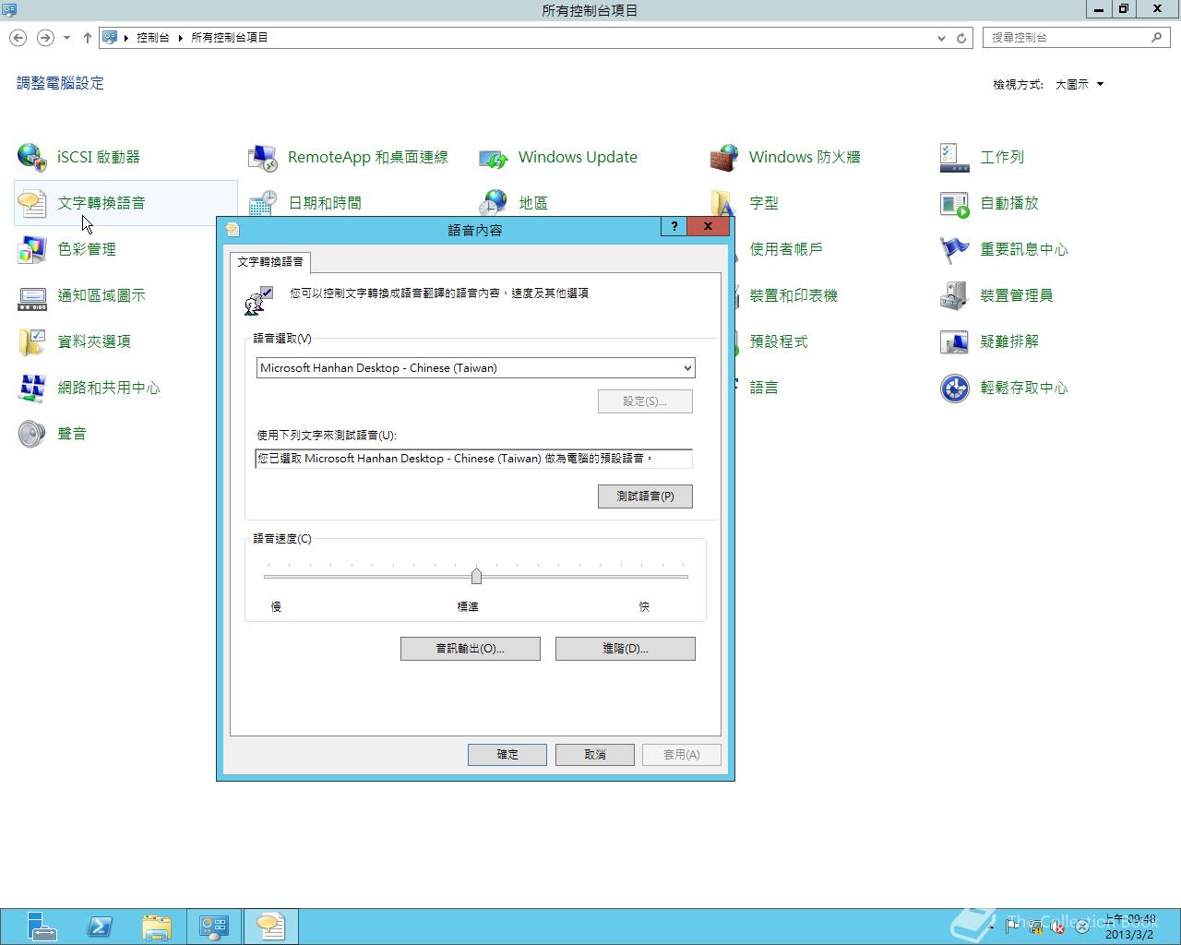Click the speech properties taskbar icon
1181x945 pixels.
click(x=271, y=927)
